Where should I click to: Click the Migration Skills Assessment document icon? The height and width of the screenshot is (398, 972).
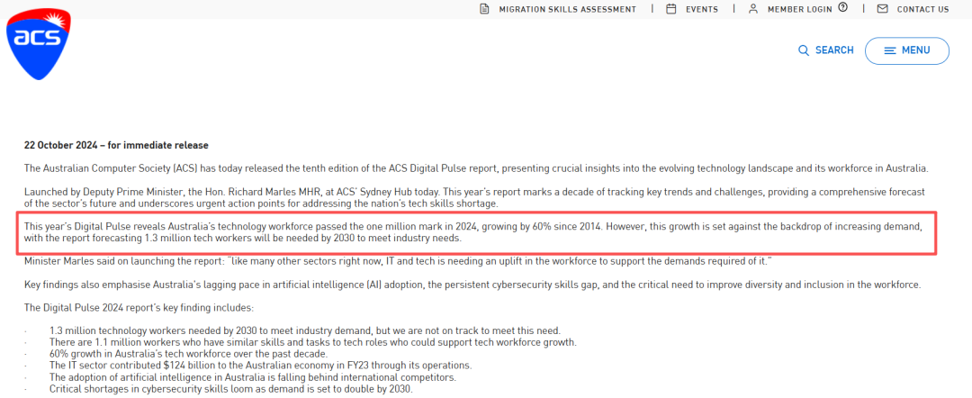485,9
